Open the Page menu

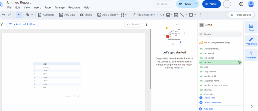pos(48,7)
